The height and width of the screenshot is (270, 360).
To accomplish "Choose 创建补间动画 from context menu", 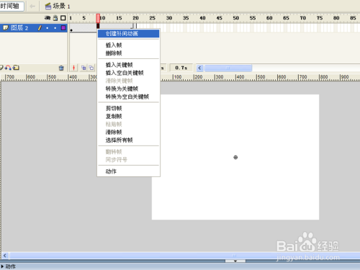I will click(x=128, y=34).
